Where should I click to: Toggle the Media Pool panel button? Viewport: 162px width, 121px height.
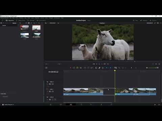(x=10, y=21)
